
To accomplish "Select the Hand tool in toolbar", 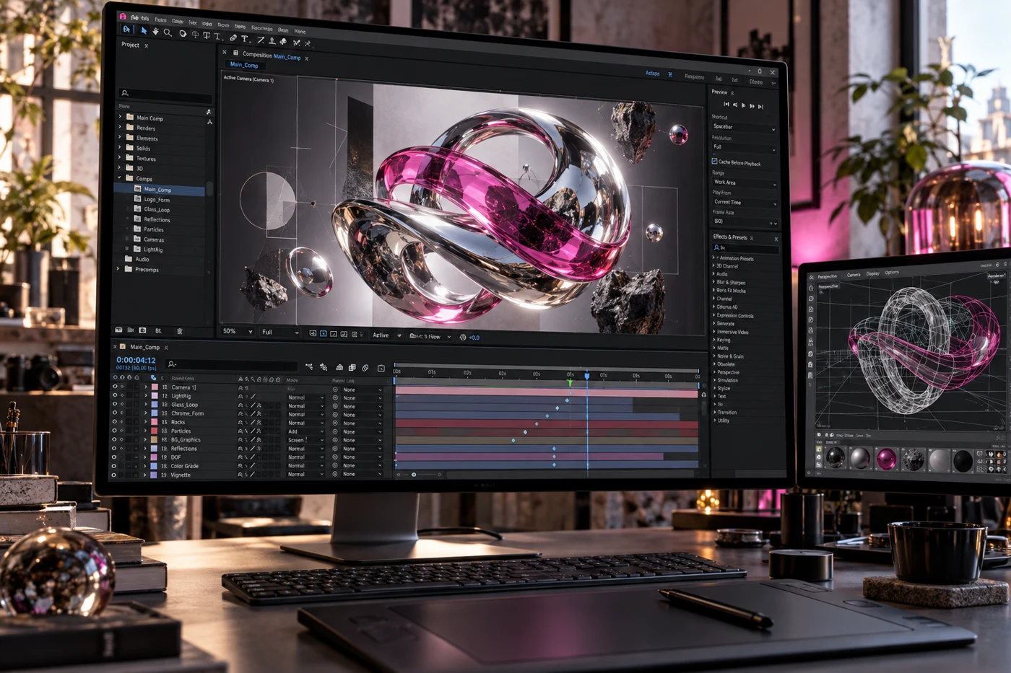I will (x=155, y=31).
